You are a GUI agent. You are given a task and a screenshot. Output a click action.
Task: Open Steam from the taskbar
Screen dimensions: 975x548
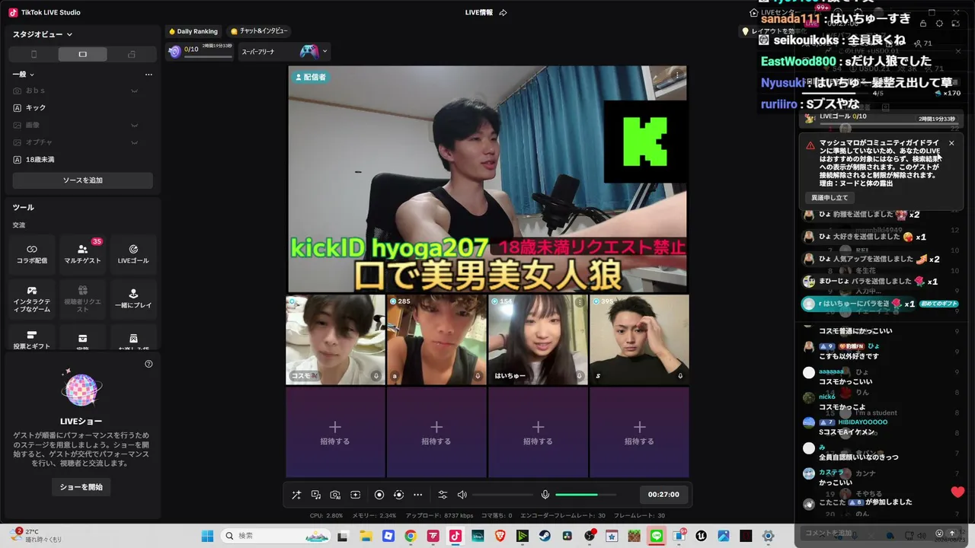[545, 536]
